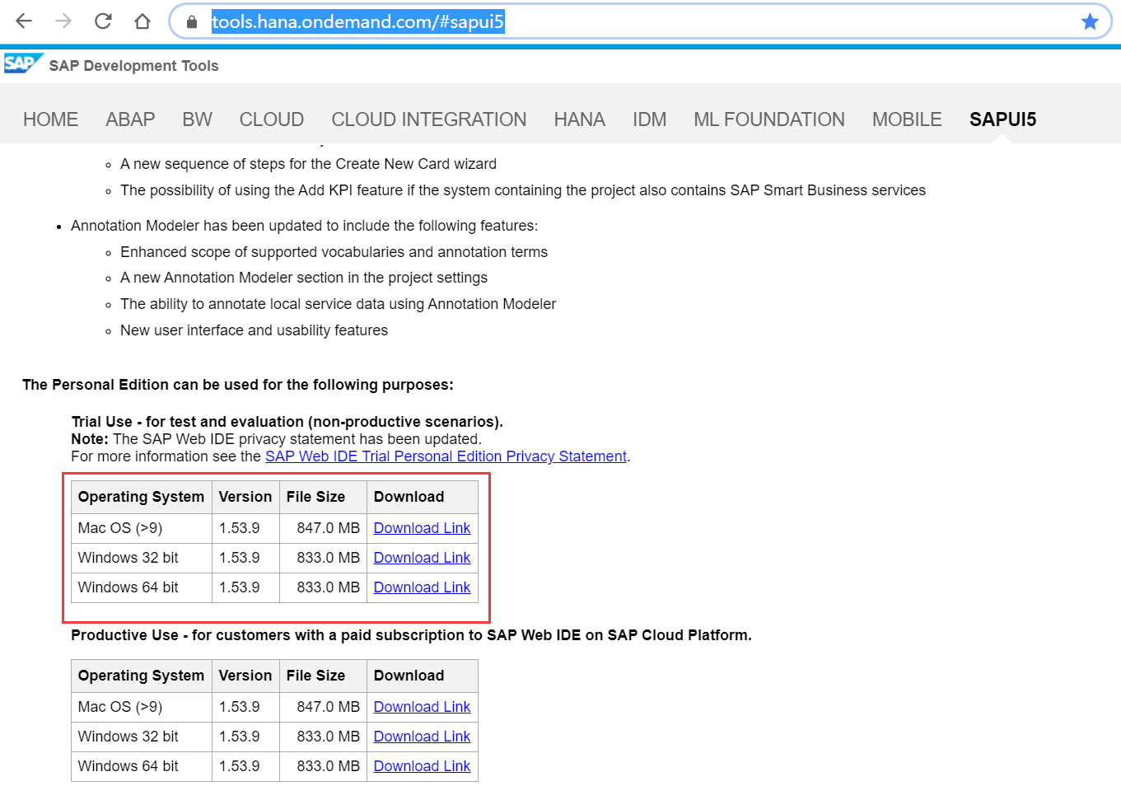
Task: Click 'New user interface and usability features' text
Action: 254,330
